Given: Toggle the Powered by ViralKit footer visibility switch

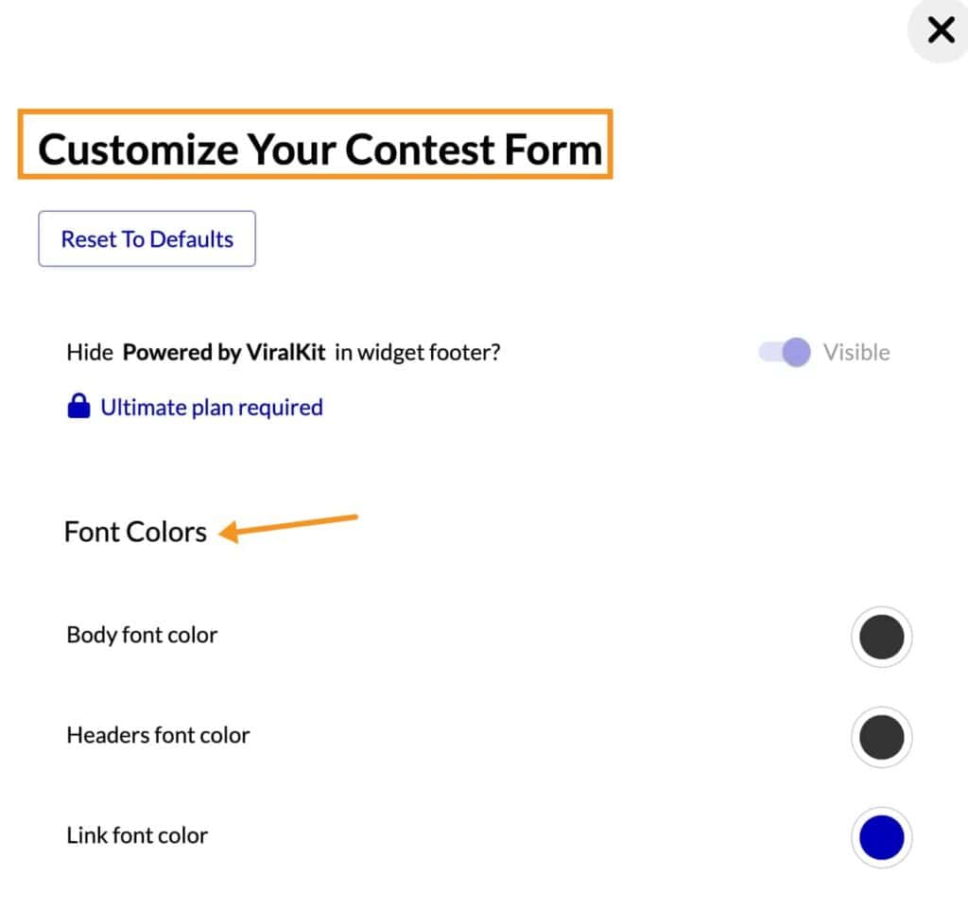Looking at the screenshot, I should pos(785,352).
